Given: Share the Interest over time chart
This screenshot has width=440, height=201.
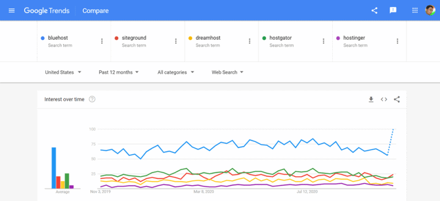Looking at the screenshot, I should [x=397, y=99].
